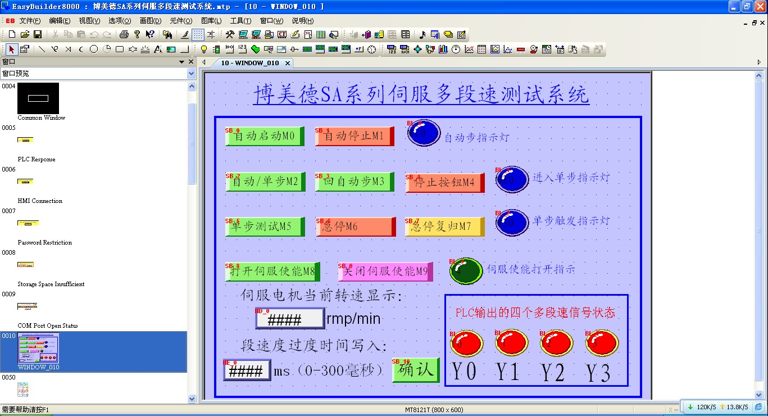Click the bar graph object icon
Viewport: 768px width, 416px height.
point(443,49)
